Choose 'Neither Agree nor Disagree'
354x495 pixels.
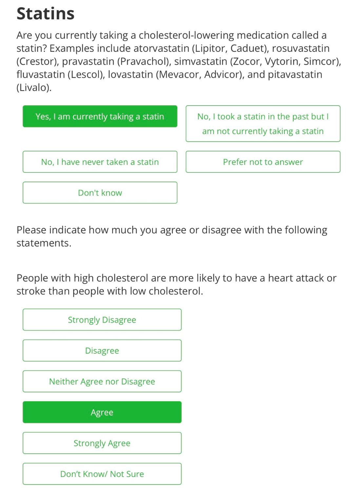coord(102,381)
